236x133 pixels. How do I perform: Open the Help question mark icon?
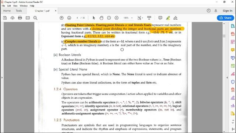pyautogui.click(x=209, y=11)
